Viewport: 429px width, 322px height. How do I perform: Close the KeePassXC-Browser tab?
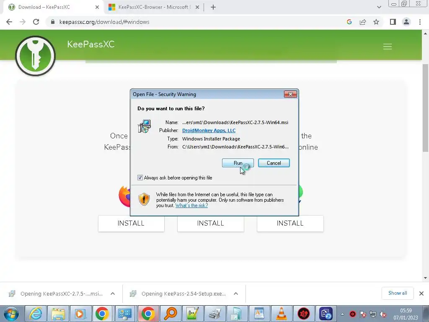[197, 8]
